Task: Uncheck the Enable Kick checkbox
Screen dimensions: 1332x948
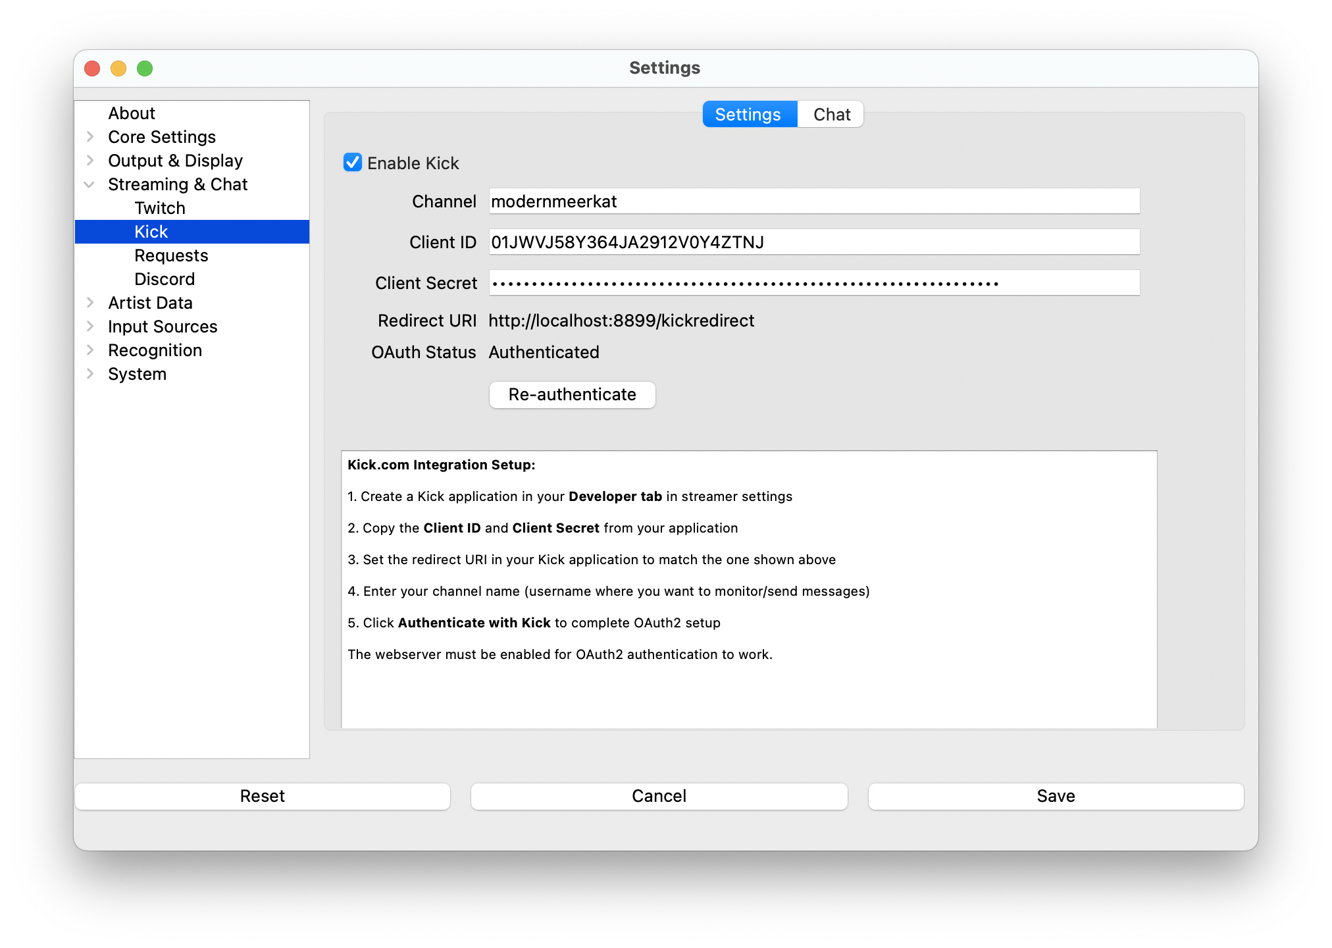Action: [x=353, y=163]
